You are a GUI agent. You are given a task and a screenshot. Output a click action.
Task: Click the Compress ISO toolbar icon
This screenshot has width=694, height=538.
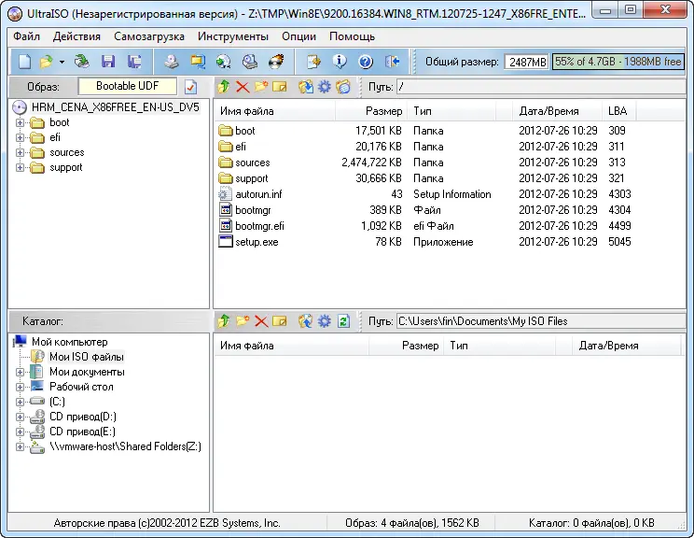[198, 62]
